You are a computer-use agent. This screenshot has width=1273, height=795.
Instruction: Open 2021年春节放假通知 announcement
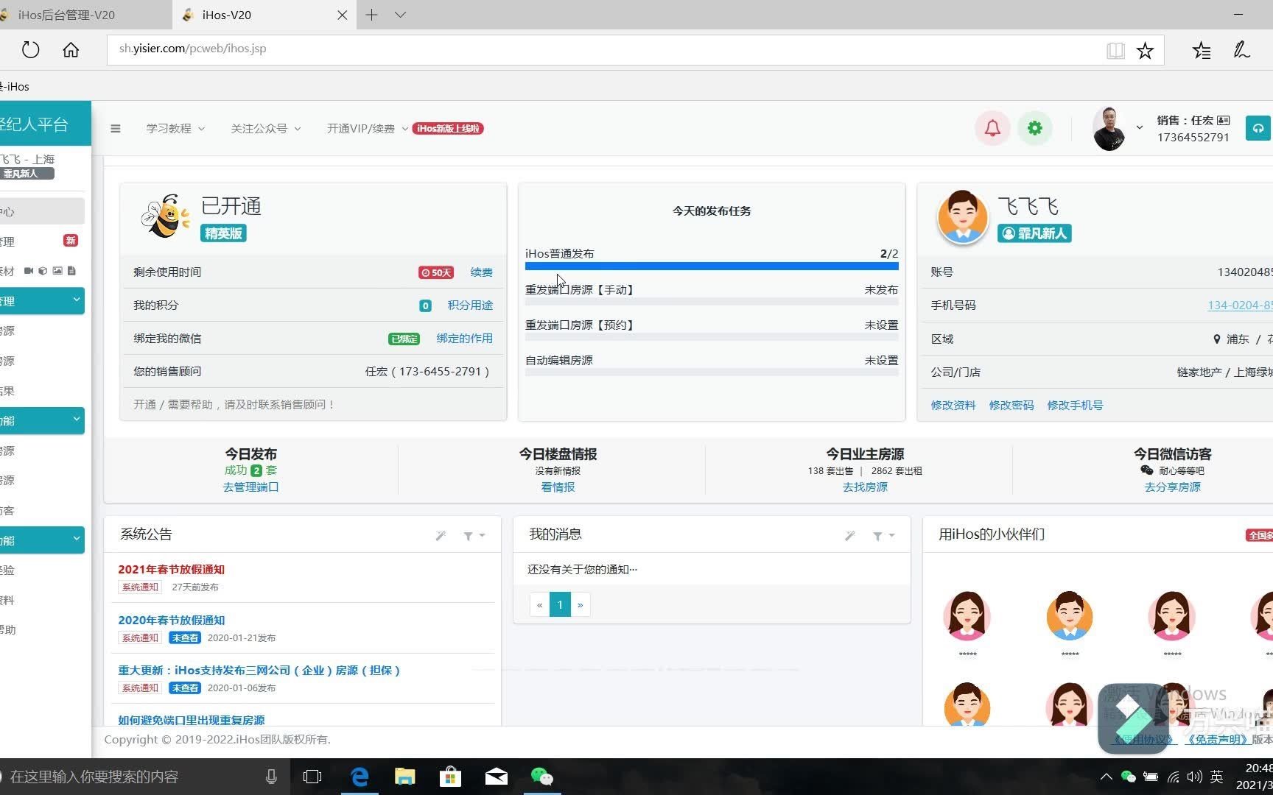click(171, 570)
